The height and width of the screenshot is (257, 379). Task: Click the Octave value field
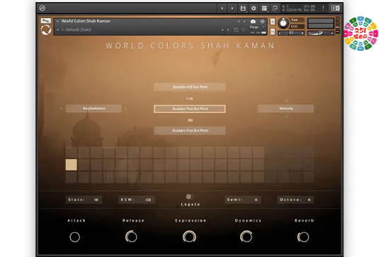pyautogui.click(x=295, y=200)
